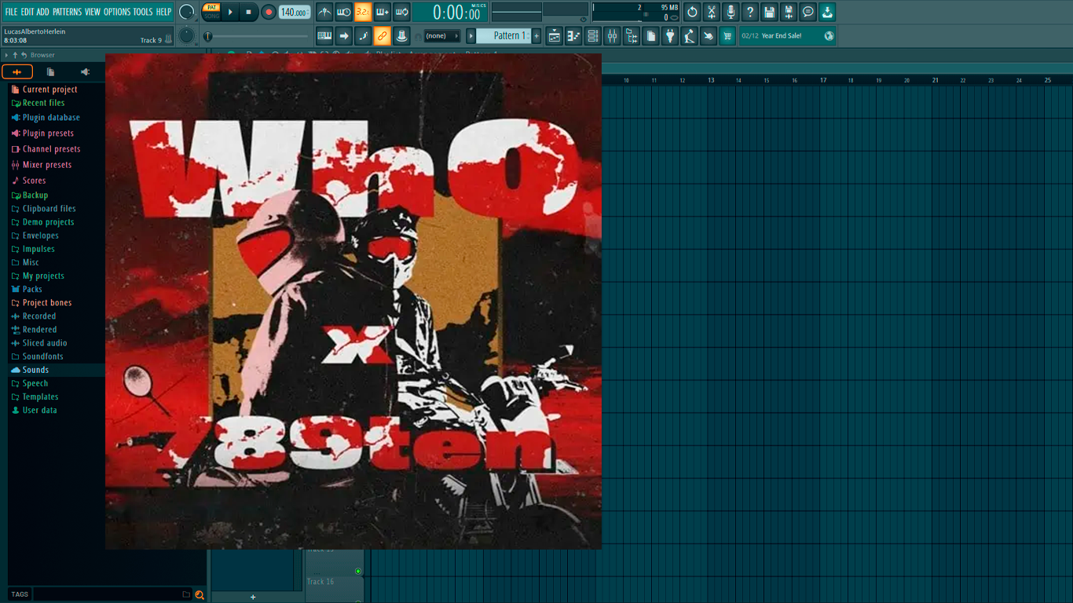
Task: Click the master volume knob
Action: click(186, 12)
